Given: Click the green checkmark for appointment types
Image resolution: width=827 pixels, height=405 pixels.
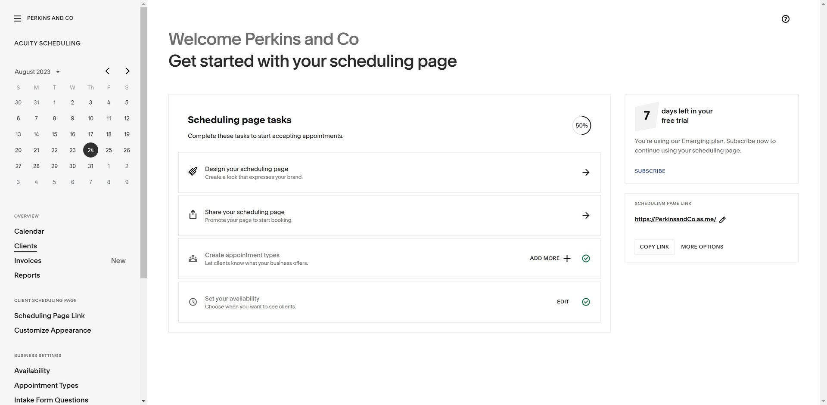Looking at the screenshot, I should click(586, 258).
